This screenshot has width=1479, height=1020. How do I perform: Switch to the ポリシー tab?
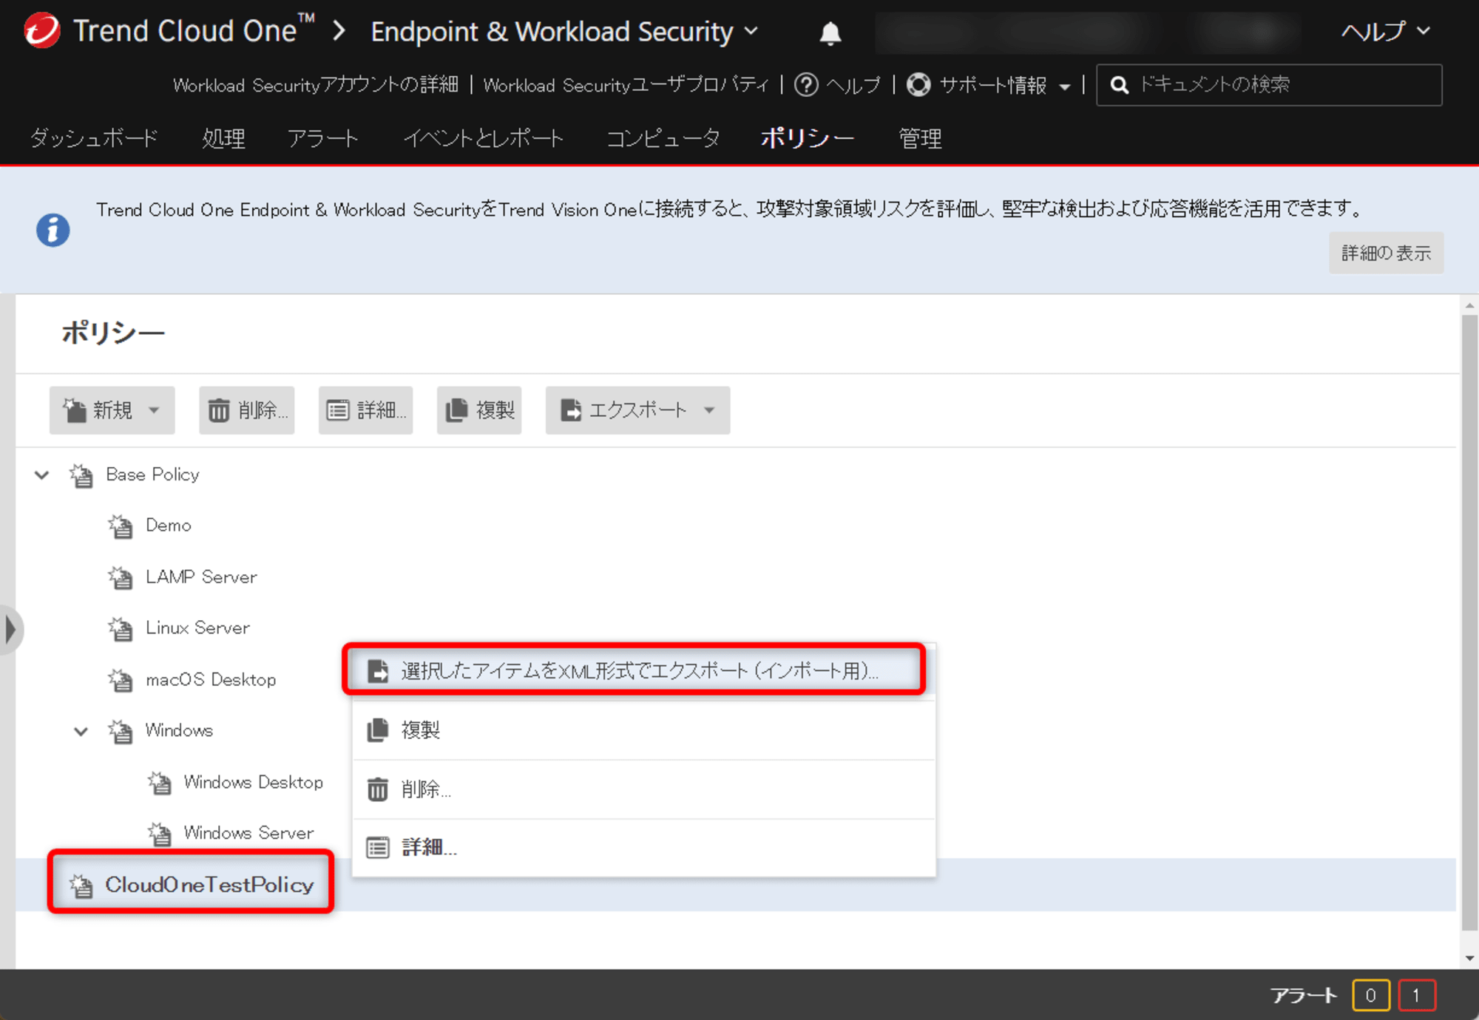tap(808, 138)
